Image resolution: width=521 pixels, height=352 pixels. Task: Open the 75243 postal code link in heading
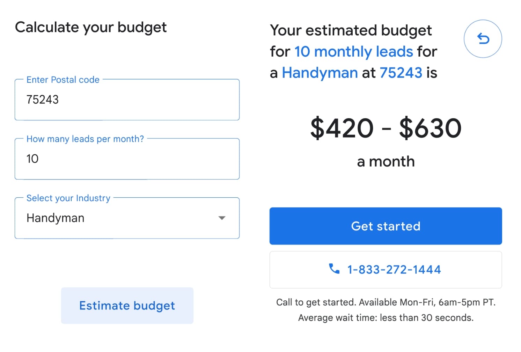pyautogui.click(x=401, y=73)
